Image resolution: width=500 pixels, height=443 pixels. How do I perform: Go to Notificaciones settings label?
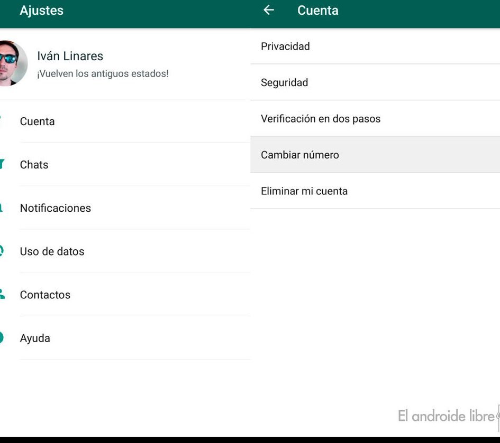[x=55, y=208]
